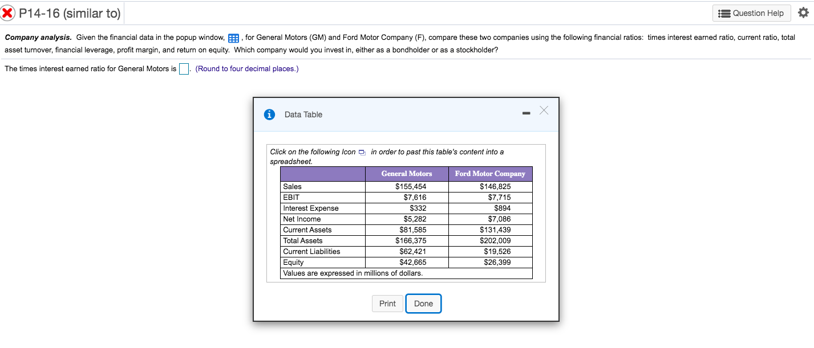Click the P14-16 (similar to) title

point(70,13)
